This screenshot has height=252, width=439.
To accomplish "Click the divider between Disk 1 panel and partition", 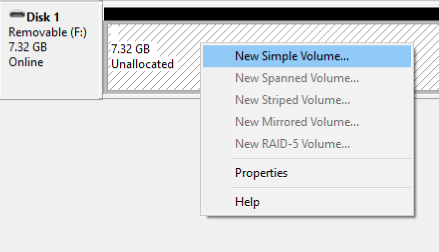I will (x=101, y=50).
